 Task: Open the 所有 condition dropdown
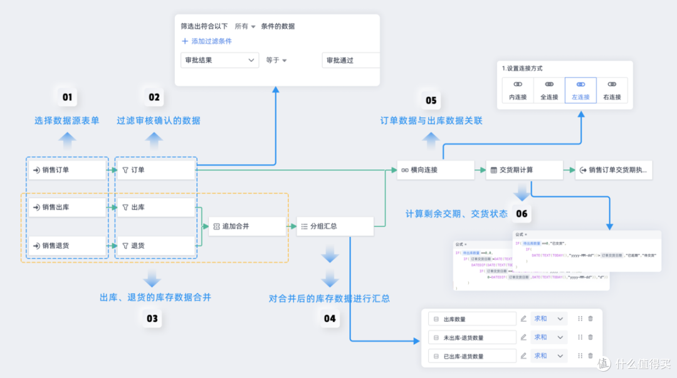point(245,26)
